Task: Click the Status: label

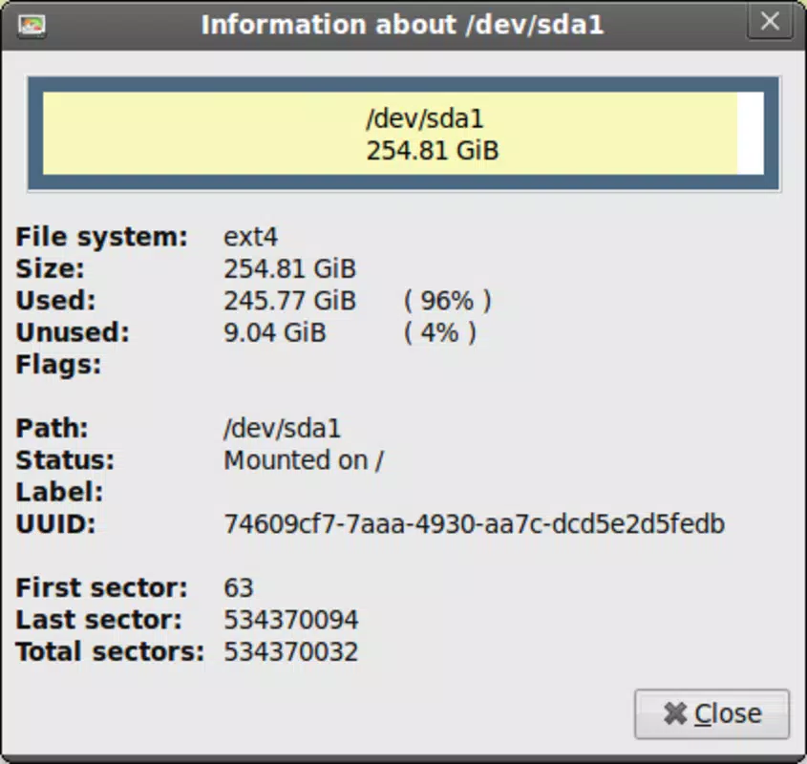Action: coord(65,460)
